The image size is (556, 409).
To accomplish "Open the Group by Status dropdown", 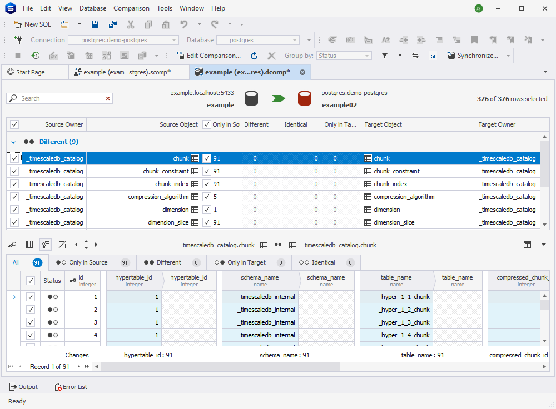I will click(x=344, y=56).
